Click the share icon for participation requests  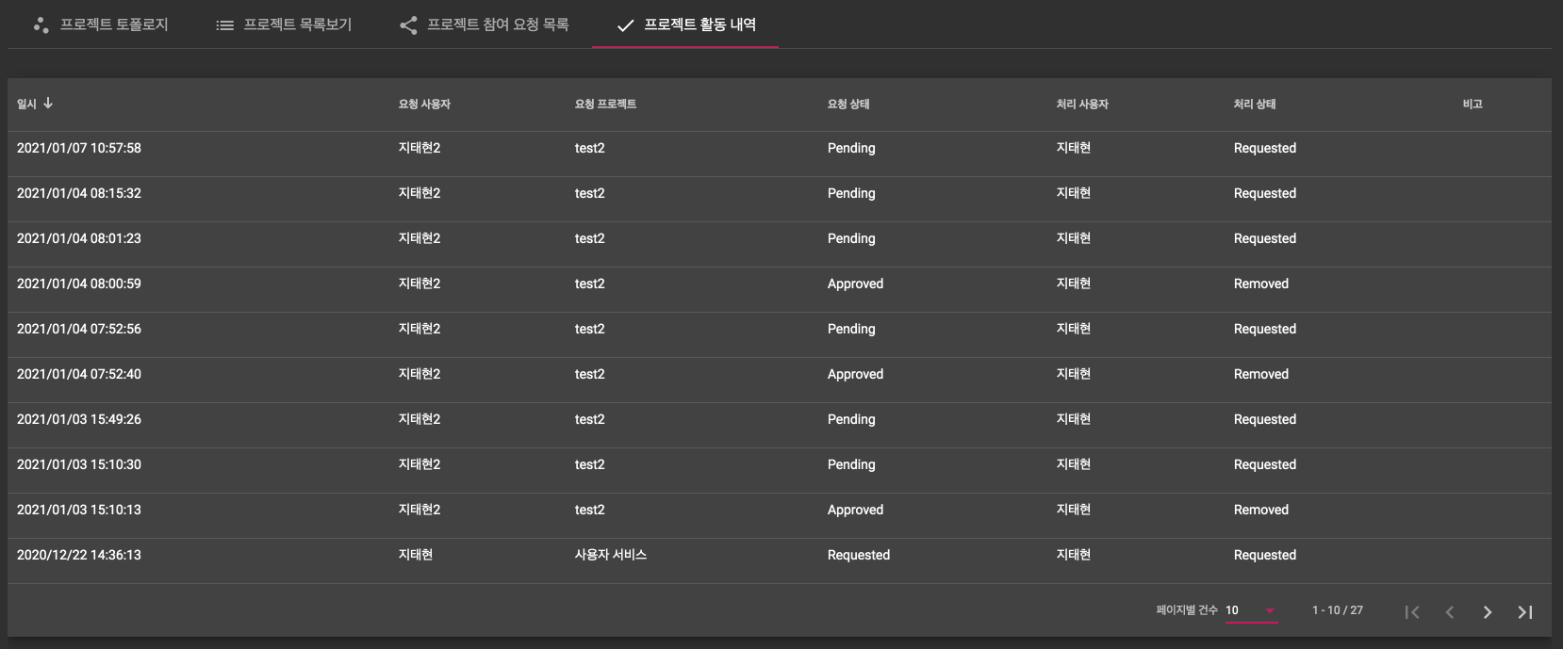coord(408,25)
